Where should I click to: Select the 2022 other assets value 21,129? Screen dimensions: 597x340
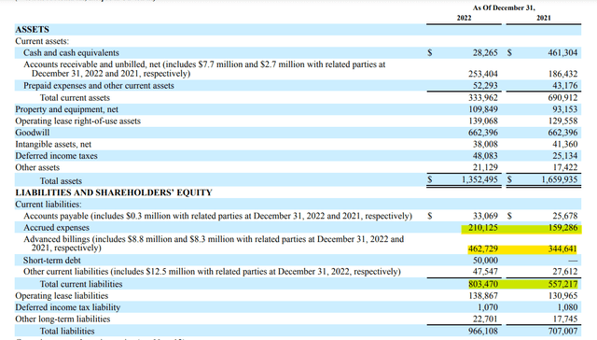pos(485,167)
